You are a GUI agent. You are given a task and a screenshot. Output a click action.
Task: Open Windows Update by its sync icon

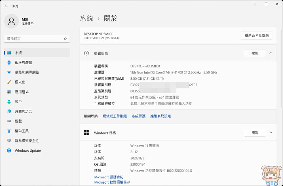(x=9, y=150)
